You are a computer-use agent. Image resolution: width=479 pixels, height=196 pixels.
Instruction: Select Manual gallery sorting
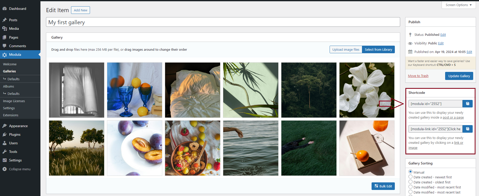tap(410, 172)
